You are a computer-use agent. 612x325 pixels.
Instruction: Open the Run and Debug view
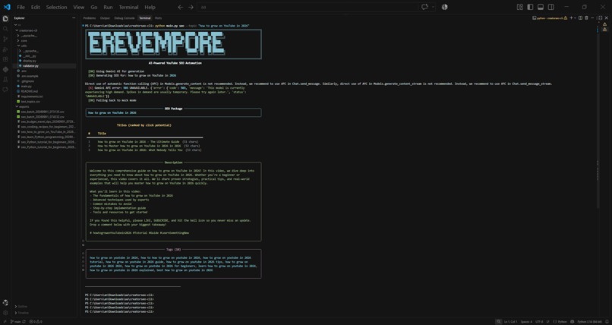[5, 49]
